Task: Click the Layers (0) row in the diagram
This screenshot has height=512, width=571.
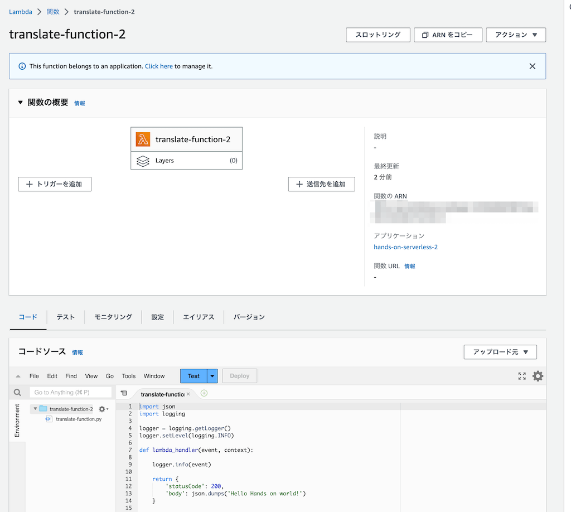Action: [x=186, y=161]
